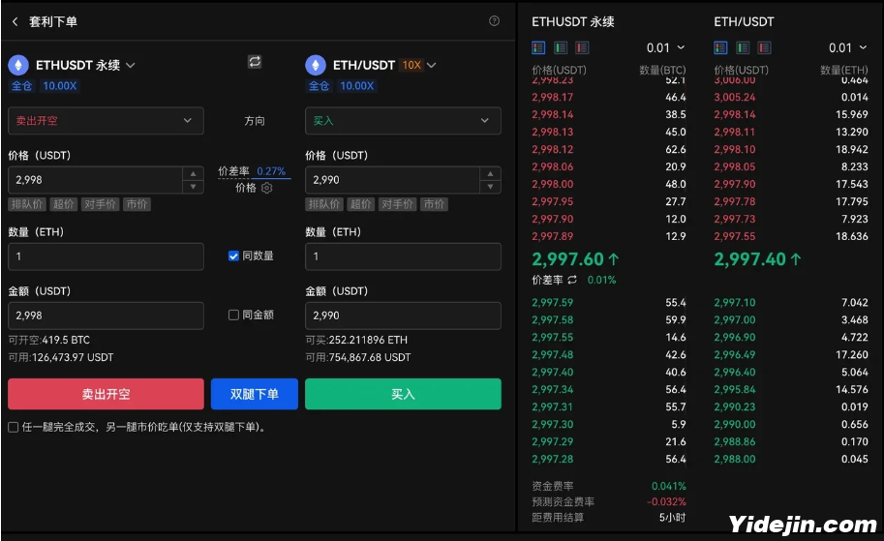The width and height of the screenshot is (884, 541).
Task: Increase the 2,990 price with the up arrow
Action: [491, 173]
